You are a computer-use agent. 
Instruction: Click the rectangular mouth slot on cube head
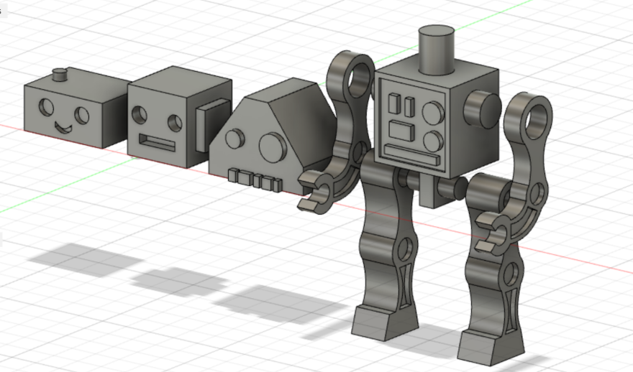157,142
